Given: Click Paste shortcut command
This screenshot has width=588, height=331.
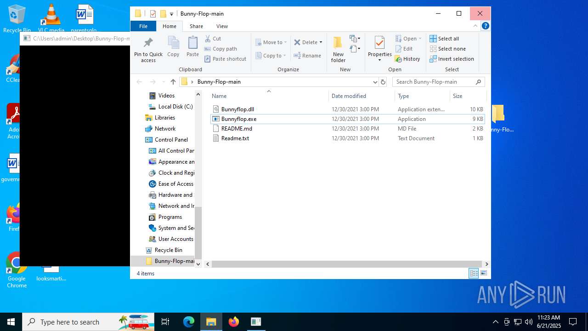Looking at the screenshot, I should (225, 59).
